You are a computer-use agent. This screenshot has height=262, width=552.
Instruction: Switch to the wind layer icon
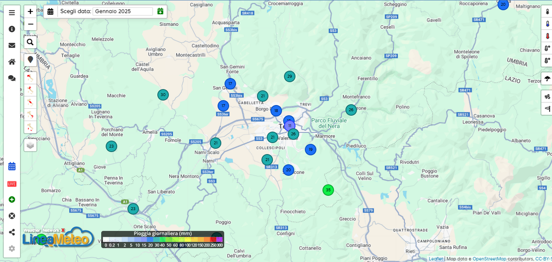547,96
